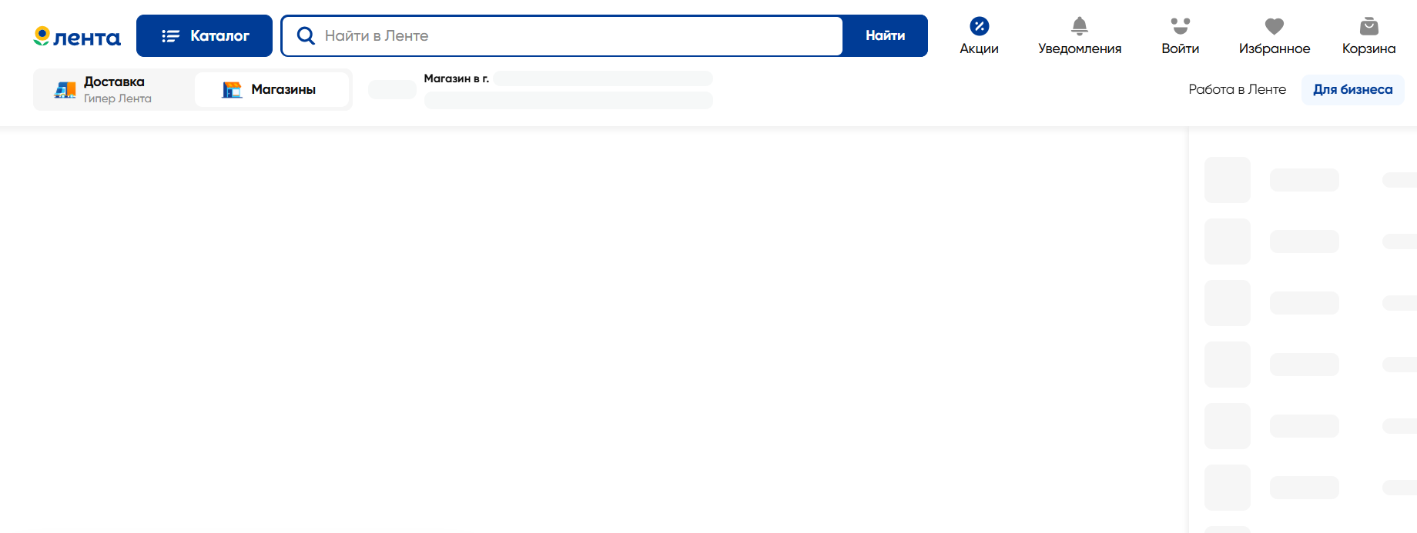Click the Войти face icon

pyautogui.click(x=1180, y=26)
